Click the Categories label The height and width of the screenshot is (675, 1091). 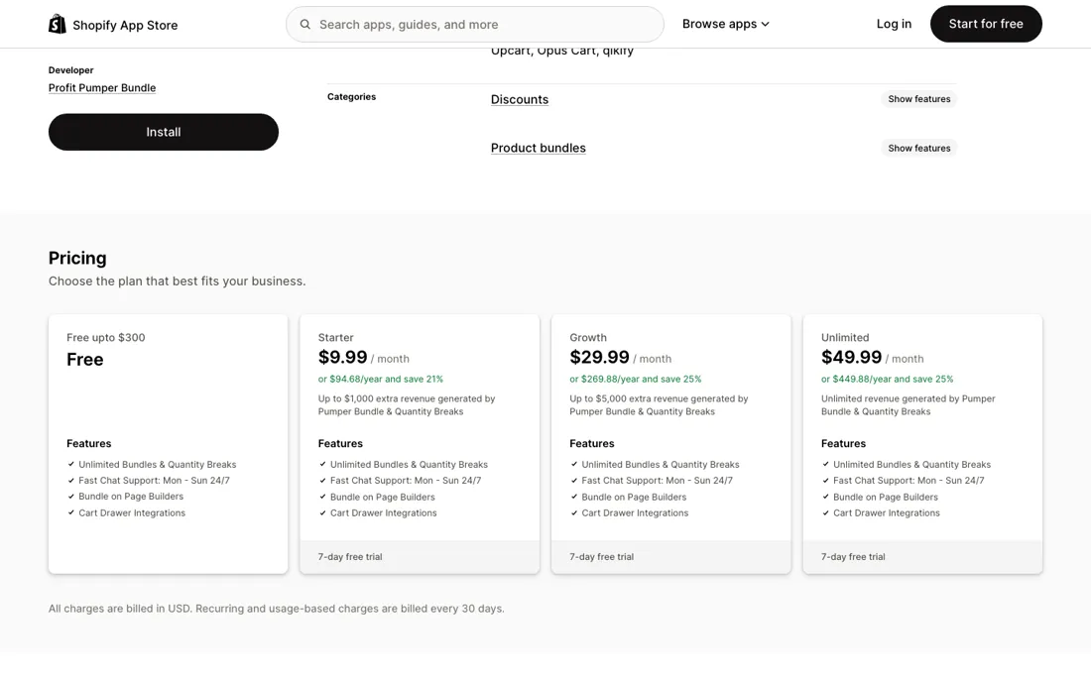pos(351,96)
